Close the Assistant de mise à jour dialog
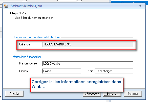The image size is (148, 102). pos(140,6)
